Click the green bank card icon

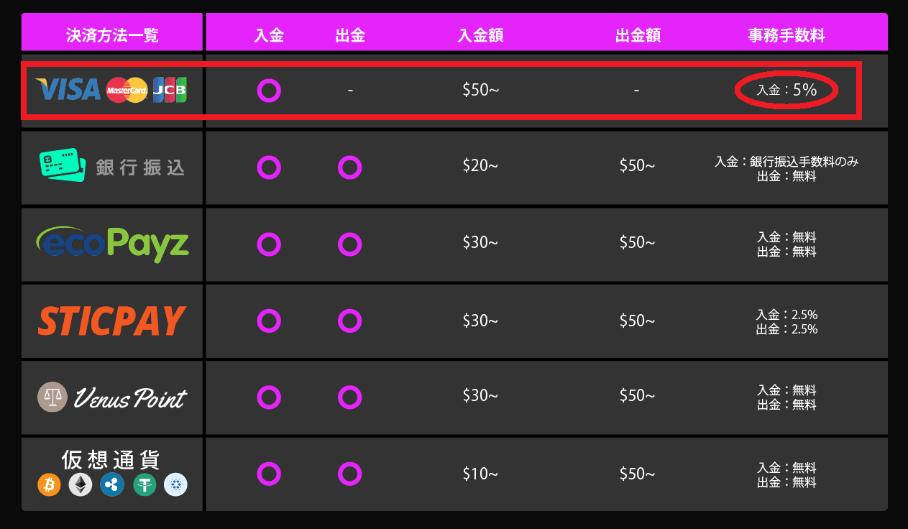(58, 165)
